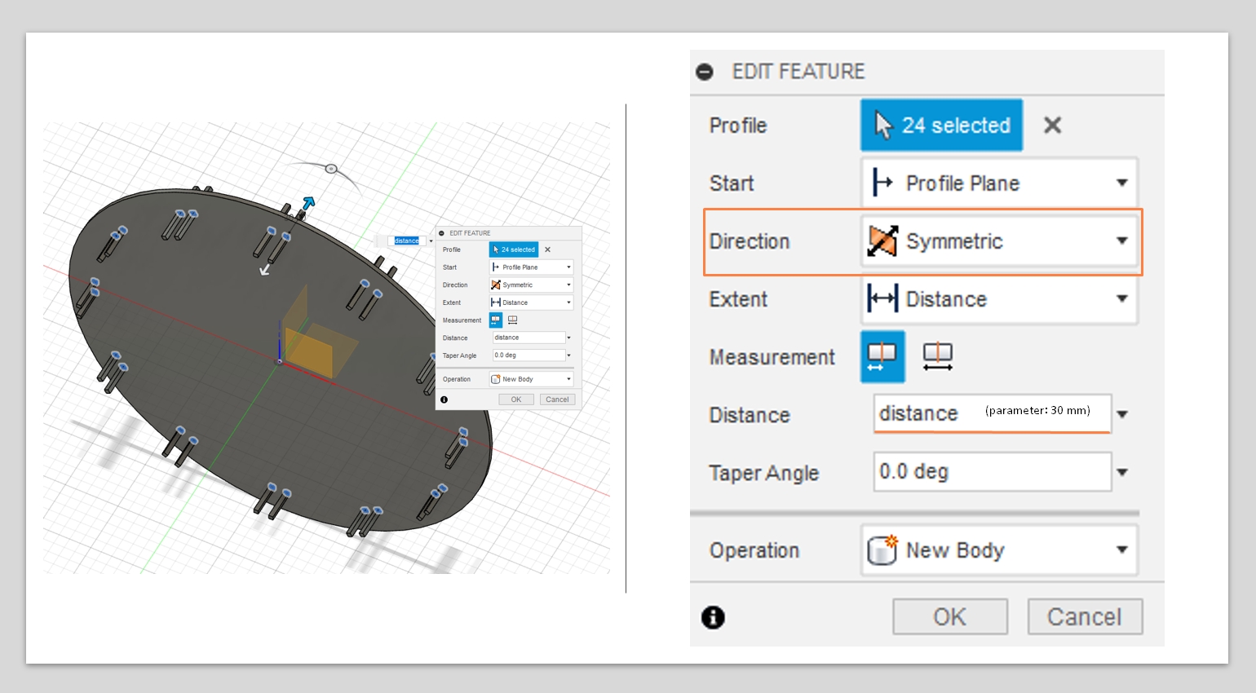This screenshot has width=1256, height=693.
Task: Click the 'Direction' label in enlarged panel
Action: tap(750, 241)
